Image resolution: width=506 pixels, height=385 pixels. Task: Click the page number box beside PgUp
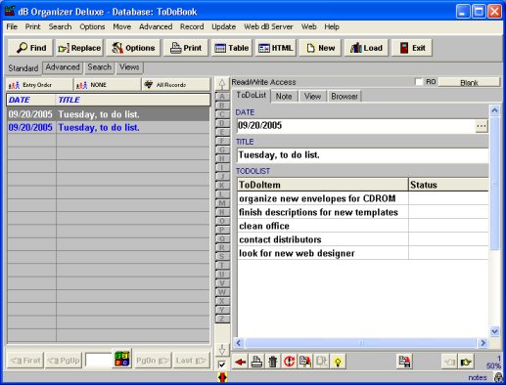(98, 361)
